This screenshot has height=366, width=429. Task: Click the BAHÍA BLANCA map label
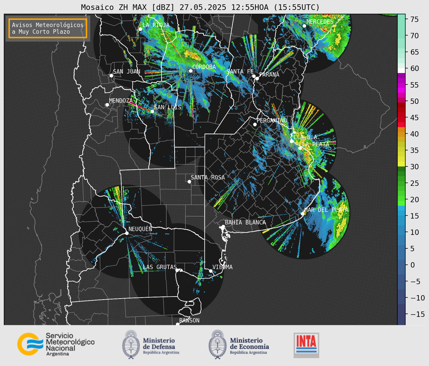click(x=245, y=222)
